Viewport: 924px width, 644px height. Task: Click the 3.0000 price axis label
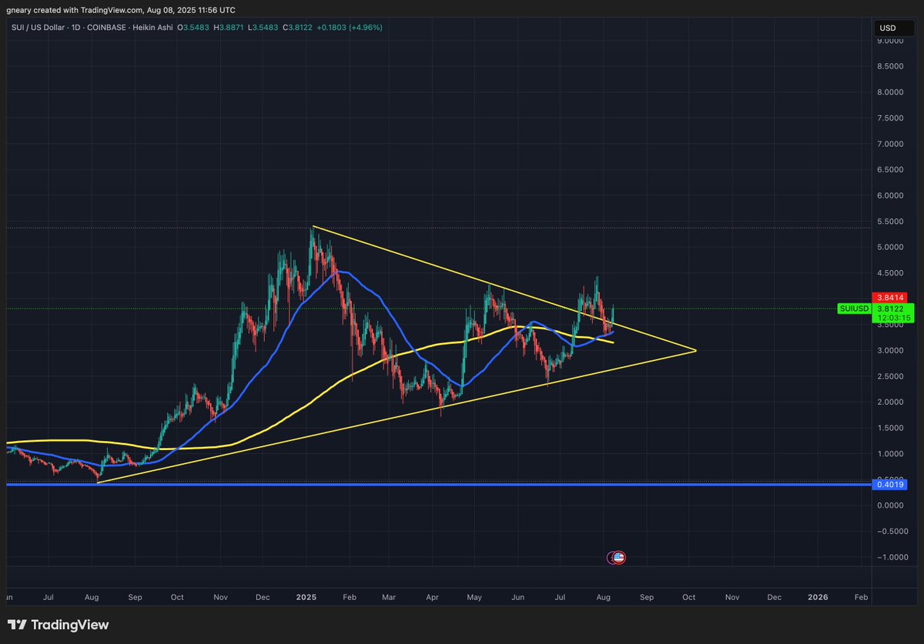tap(891, 351)
